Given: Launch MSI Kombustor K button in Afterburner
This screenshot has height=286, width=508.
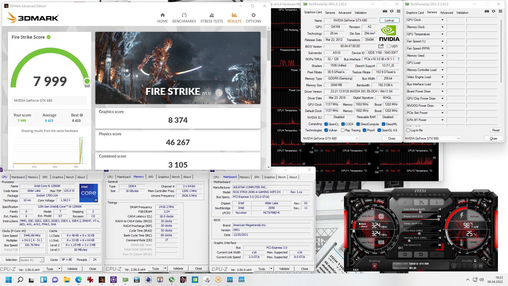Looking at the screenshot, I should pos(405,202).
